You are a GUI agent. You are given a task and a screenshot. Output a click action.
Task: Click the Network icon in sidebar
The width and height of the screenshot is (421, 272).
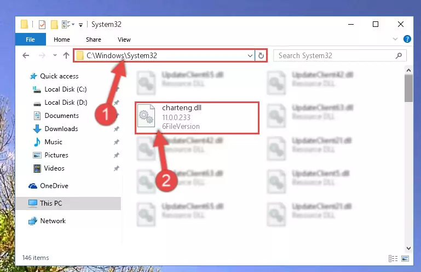33,221
